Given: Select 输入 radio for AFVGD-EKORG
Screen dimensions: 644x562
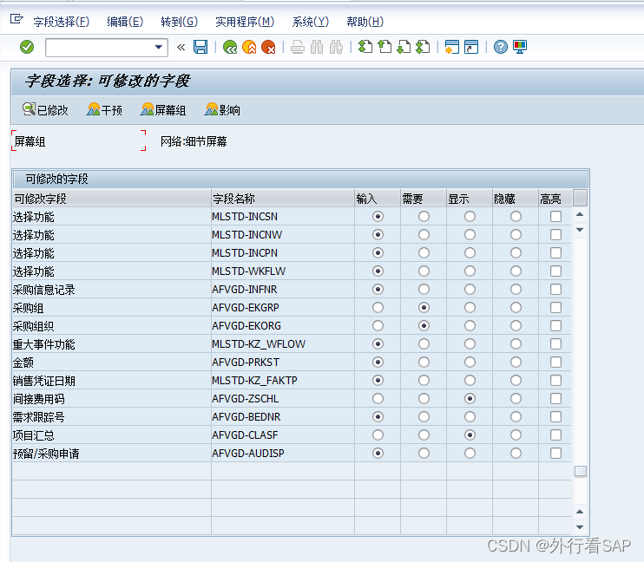Looking at the screenshot, I should point(378,325).
